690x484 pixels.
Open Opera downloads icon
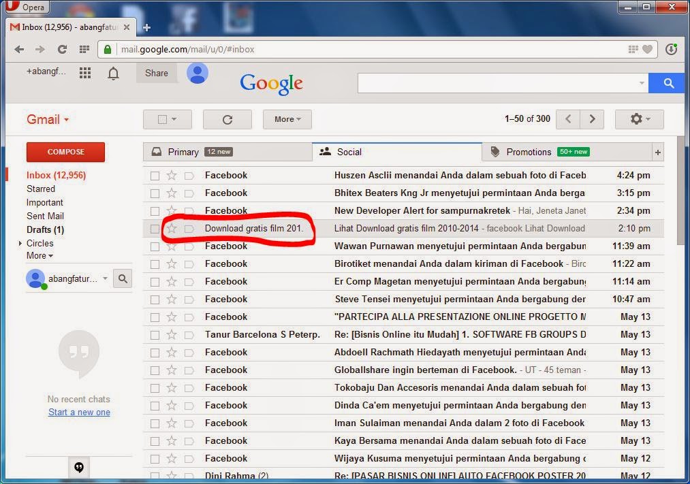point(671,49)
